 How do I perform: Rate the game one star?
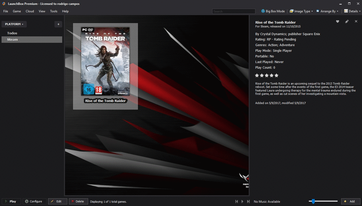tap(257, 75)
